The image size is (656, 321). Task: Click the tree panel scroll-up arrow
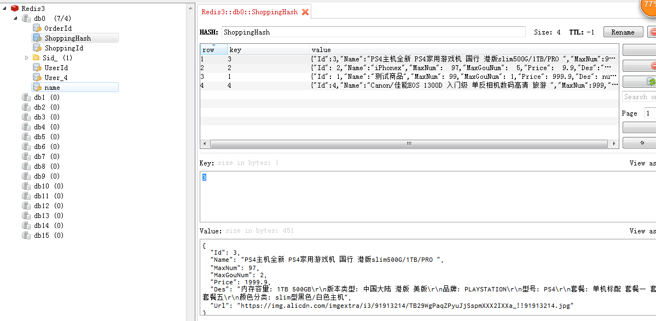(x=191, y=8)
